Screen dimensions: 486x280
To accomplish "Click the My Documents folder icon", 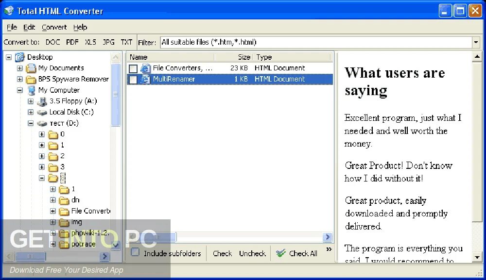I will tap(31, 68).
